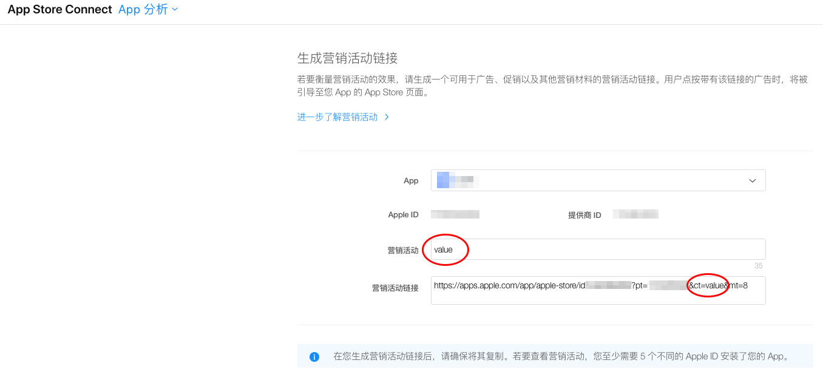
Task: Click the character counter showing 35
Action: coord(758,265)
